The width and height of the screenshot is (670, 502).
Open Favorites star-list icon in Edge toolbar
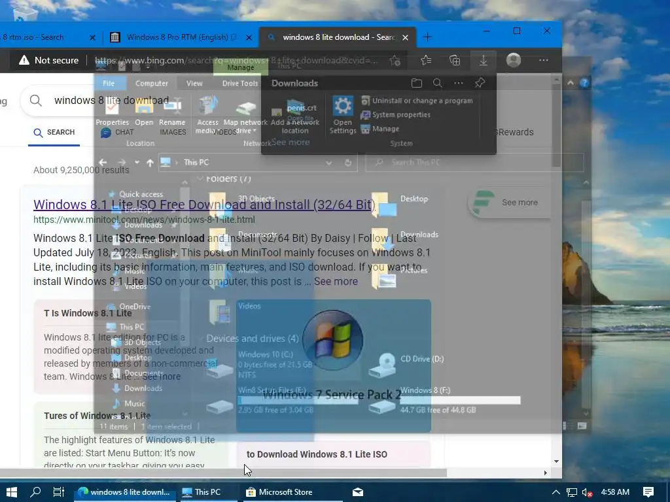426,60
